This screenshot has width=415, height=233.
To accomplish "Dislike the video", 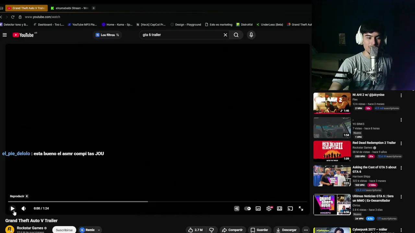I will tap(211, 230).
